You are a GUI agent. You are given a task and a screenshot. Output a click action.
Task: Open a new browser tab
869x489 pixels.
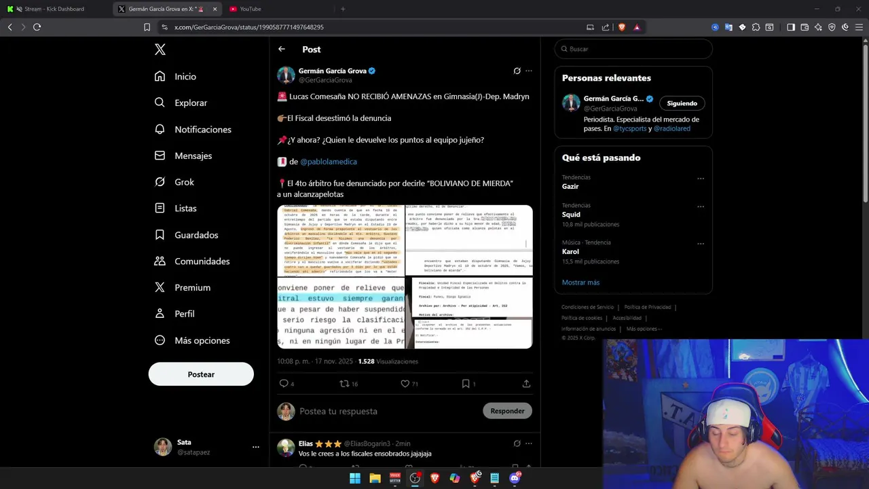343,9
